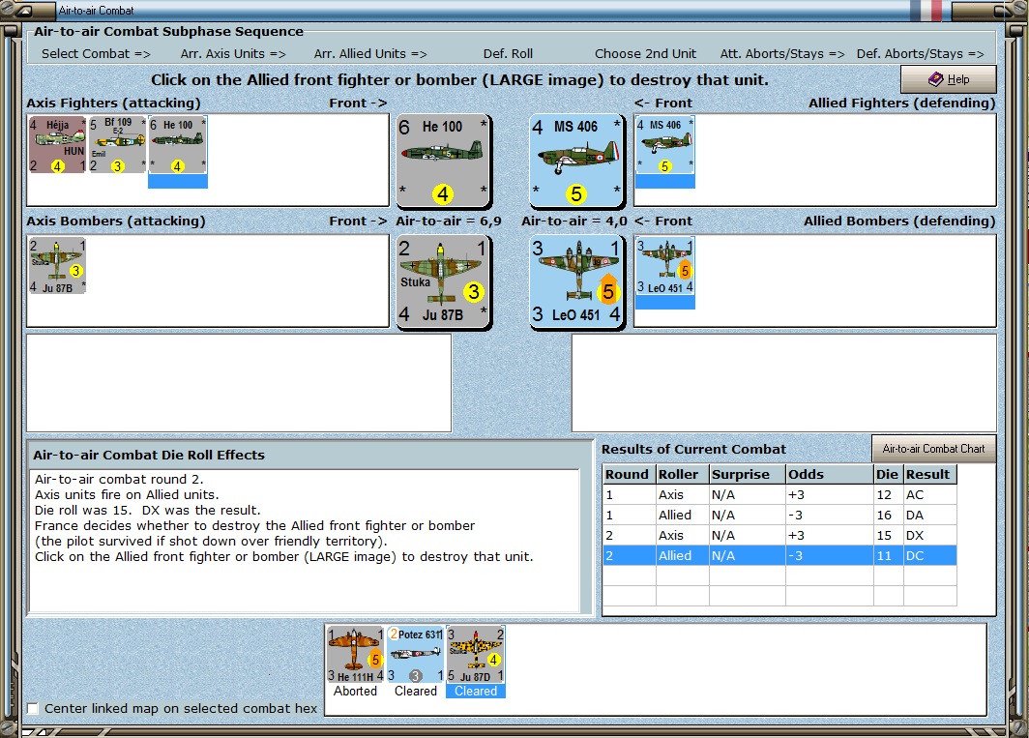Viewport: 1029px width, 738px height.
Task: Click the Odds column header
Action: pos(830,474)
